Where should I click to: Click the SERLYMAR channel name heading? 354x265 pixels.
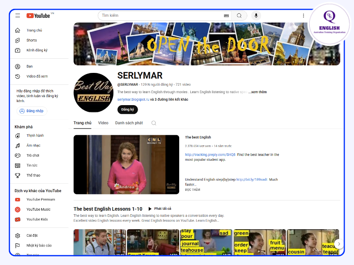[x=140, y=76]
